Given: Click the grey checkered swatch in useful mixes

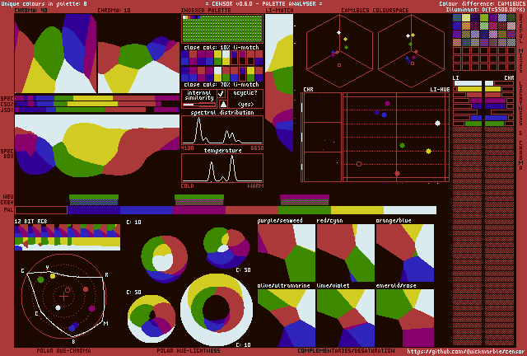Looking at the screenshot, I should point(511,42).
